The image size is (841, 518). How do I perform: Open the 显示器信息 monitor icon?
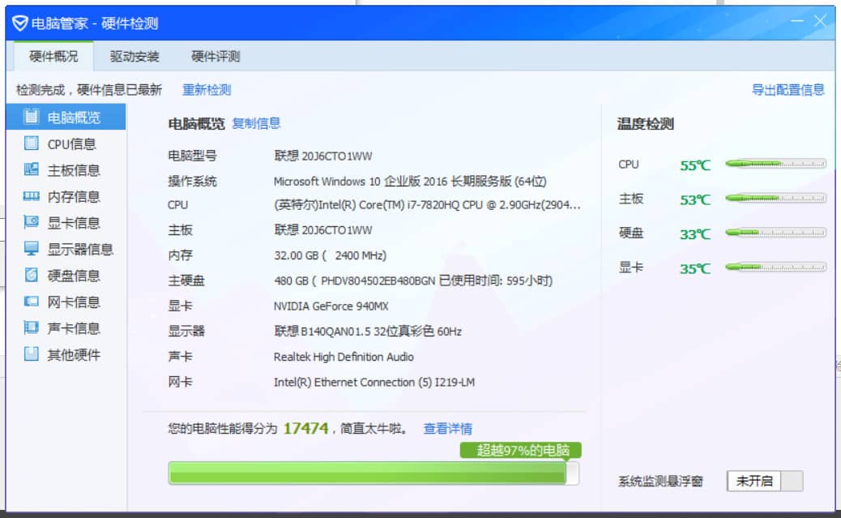32,249
